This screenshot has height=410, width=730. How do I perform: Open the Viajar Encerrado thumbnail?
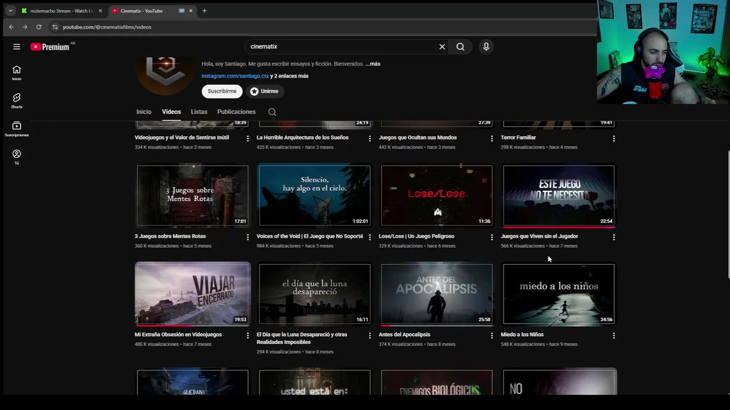pos(193,294)
